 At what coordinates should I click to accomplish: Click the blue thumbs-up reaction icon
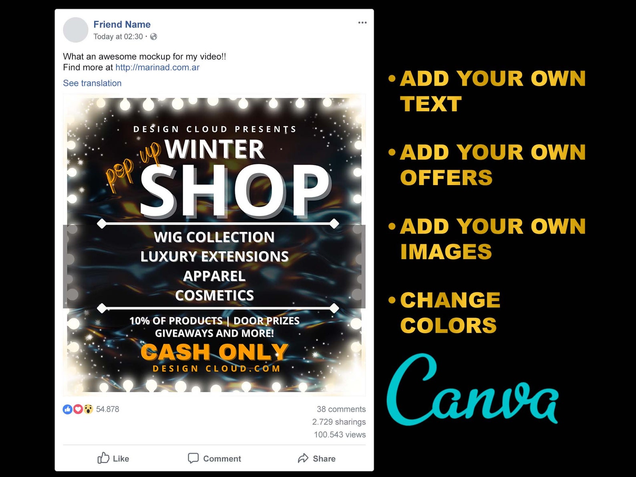(x=67, y=409)
